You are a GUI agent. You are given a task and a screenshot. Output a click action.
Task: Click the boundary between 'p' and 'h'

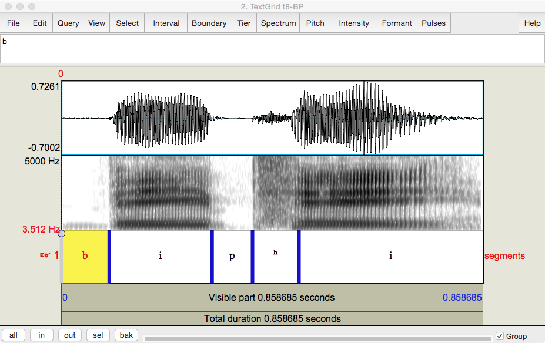(x=252, y=257)
